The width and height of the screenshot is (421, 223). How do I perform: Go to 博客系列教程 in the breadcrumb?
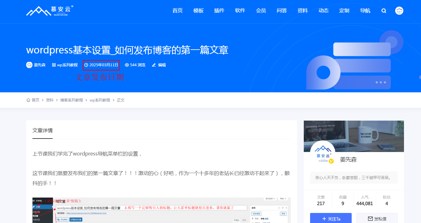(72, 100)
